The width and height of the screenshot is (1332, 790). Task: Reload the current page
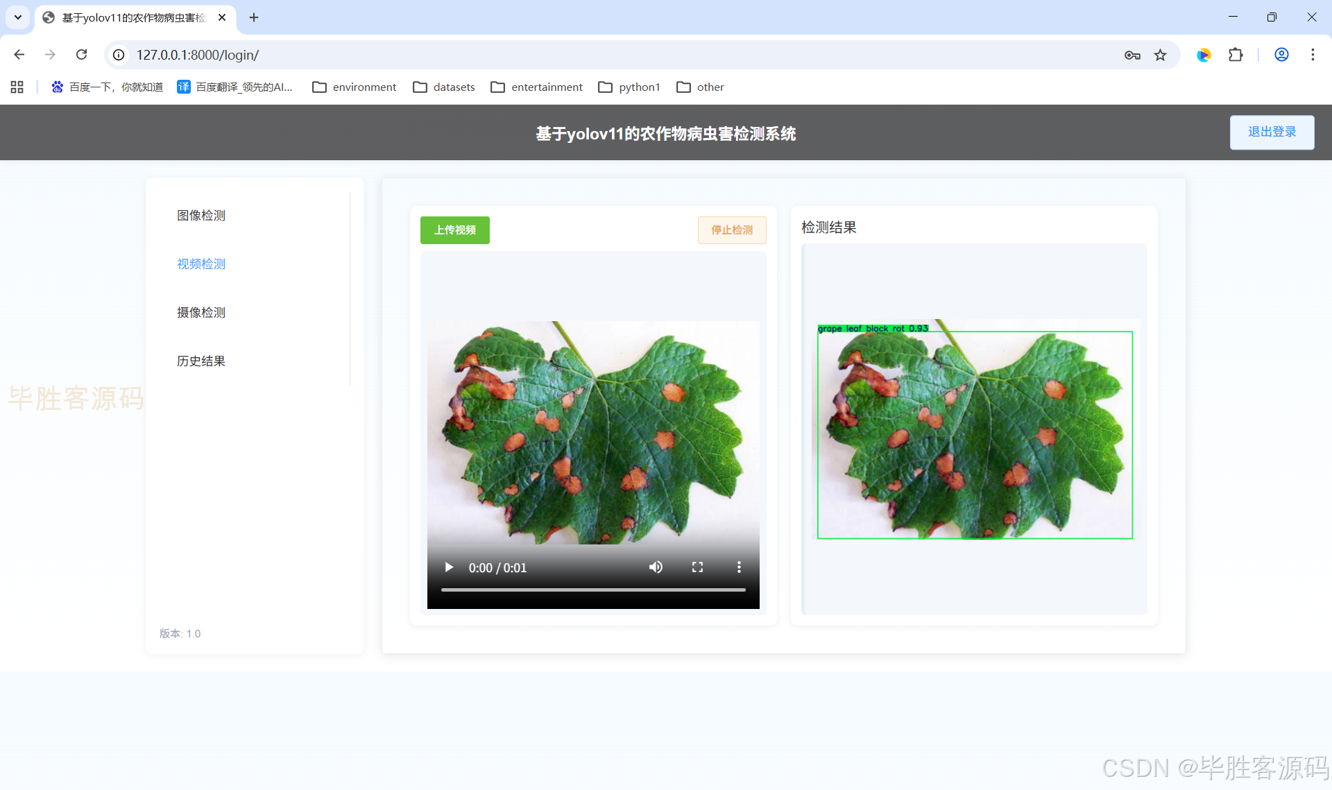pos(81,55)
